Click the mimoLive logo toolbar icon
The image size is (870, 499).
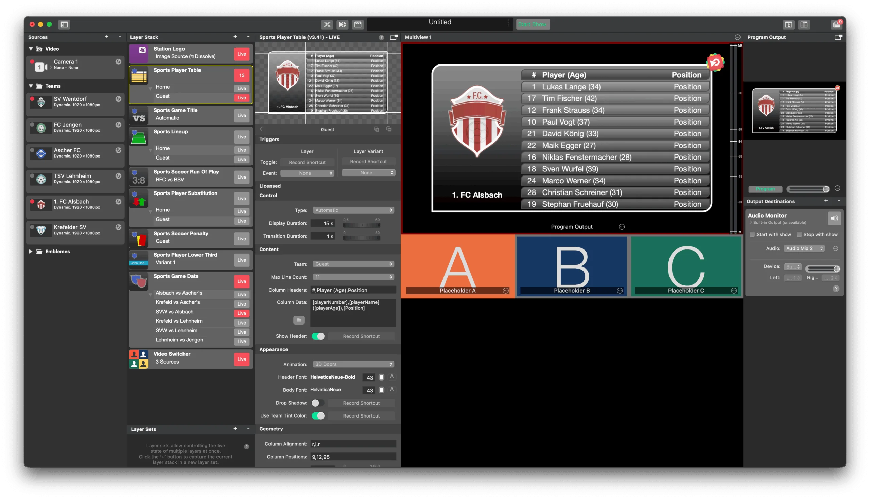pos(342,24)
